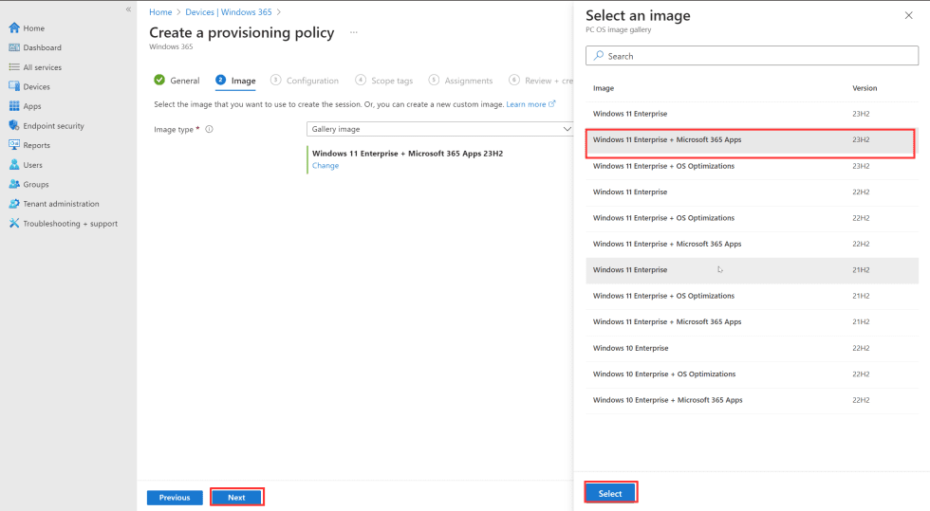Click the Image type info icon

coord(210,129)
